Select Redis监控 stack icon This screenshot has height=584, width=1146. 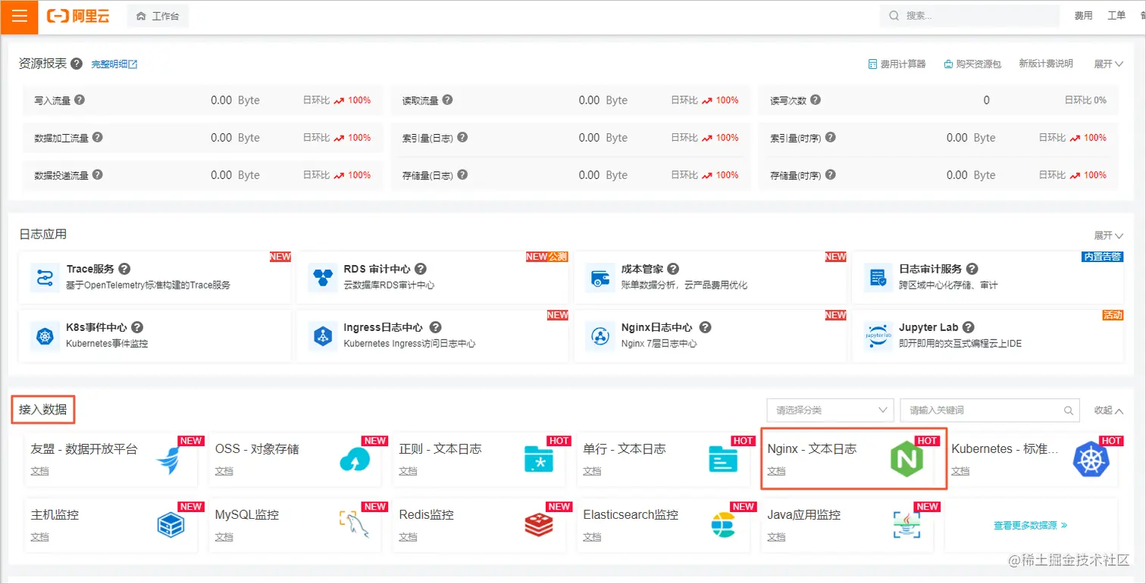(539, 524)
